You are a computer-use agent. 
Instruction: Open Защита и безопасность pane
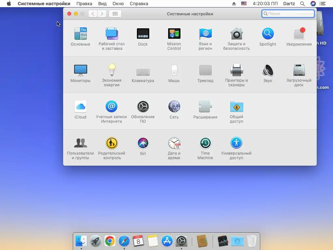click(236, 39)
